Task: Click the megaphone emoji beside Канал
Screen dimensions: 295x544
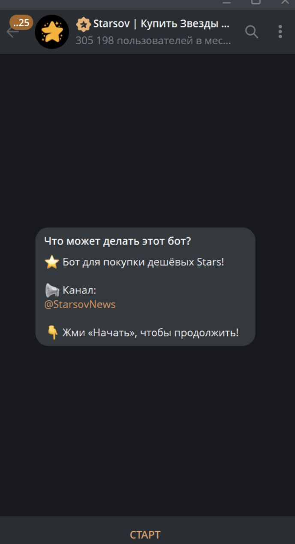Action: click(x=52, y=290)
